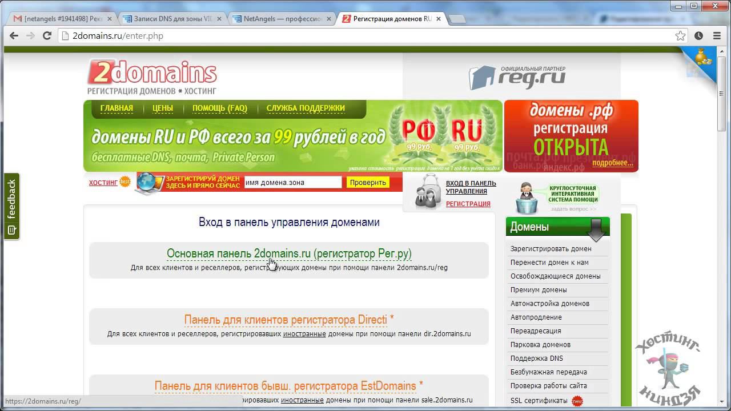Select Зарегистрировать домен in sidebar

click(x=551, y=249)
